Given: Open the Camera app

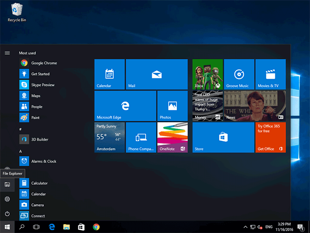Looking at the screenshot, I should click(31, 205).
